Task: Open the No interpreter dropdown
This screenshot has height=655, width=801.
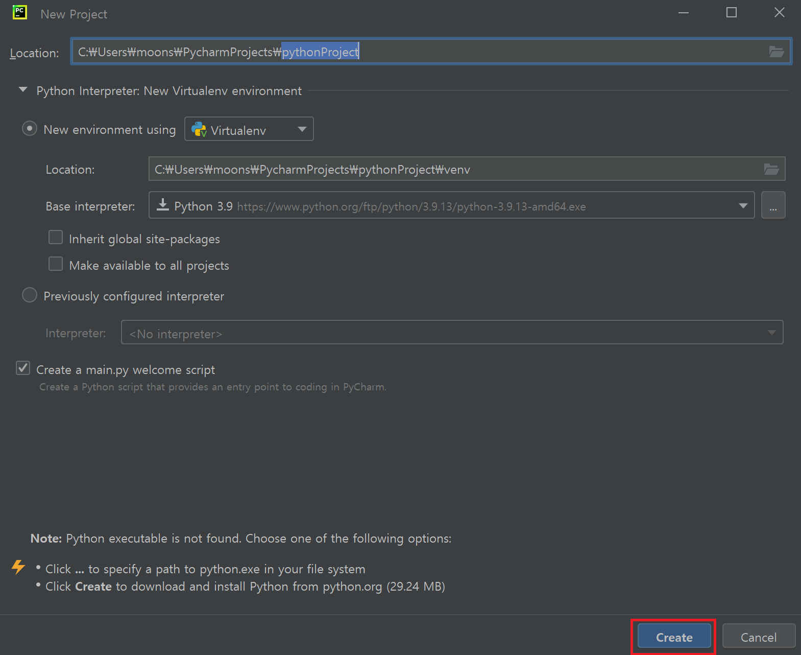Action: click(x=452, y=333)
